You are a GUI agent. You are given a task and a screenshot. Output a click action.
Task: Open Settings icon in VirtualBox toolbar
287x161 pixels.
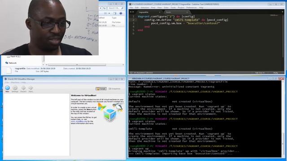(x=15, y=88)
